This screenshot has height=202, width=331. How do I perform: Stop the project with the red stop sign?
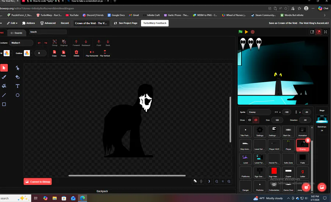252,32
